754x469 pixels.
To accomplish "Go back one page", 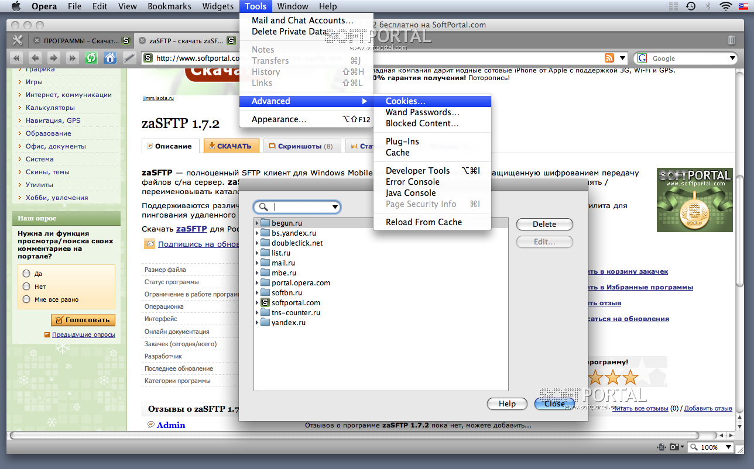I will point(35,58).
